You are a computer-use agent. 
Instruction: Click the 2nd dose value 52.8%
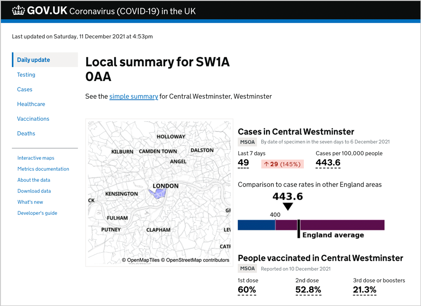pos(308,290)
